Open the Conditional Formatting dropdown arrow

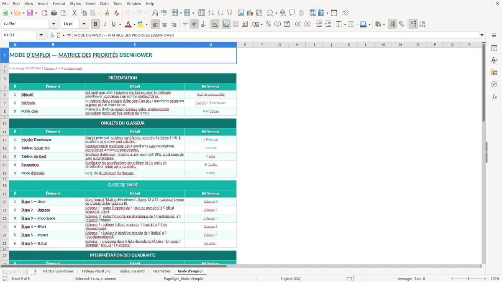point(384,24)
